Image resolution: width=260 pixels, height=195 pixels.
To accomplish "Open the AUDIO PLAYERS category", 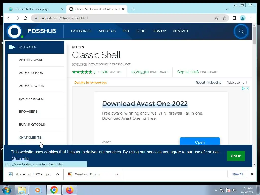I will click(31, 86).
